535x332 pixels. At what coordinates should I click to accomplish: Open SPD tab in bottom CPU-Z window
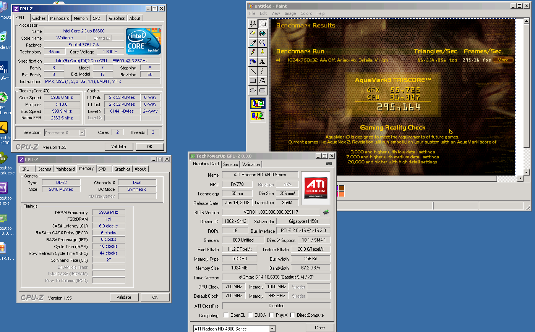102,169
